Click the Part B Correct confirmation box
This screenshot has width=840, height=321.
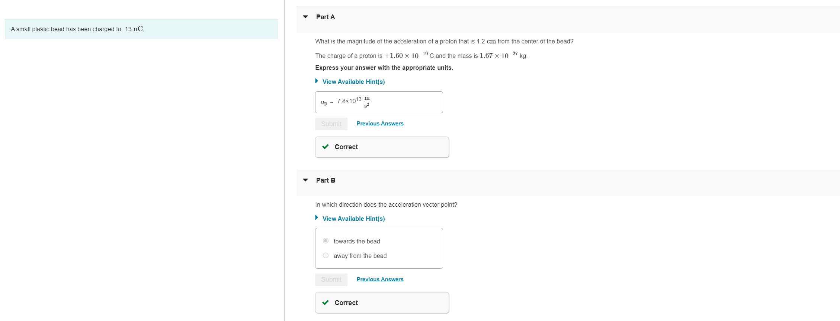pyautogui.click(x=381, y=302)
